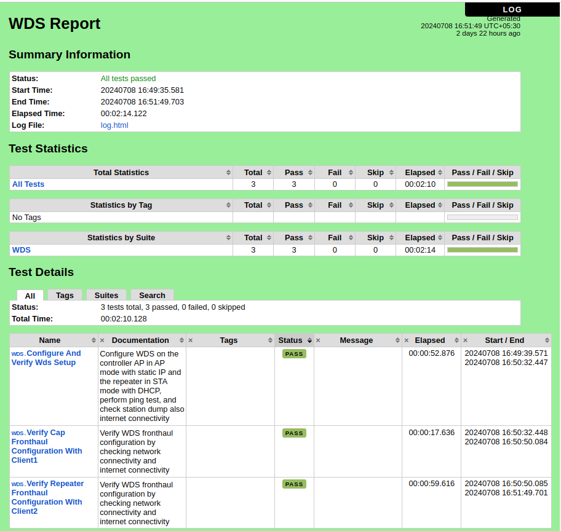The width and height of the screenshot is (561, 531).
Task: Sort Statistics by Suite by the Elapsed arrows
Action: (x=440, y=238)
